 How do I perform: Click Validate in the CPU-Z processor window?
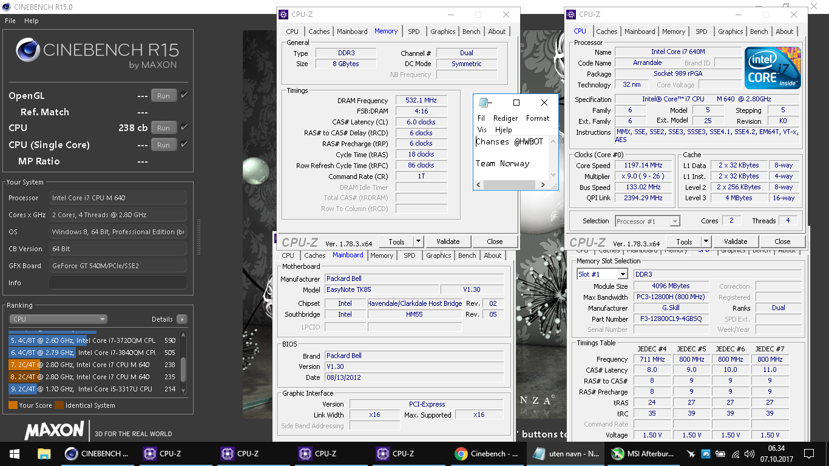coord(736,241)
